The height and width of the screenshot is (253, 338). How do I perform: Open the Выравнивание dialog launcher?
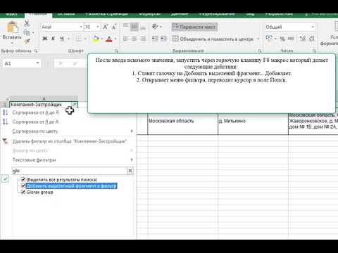260,51
